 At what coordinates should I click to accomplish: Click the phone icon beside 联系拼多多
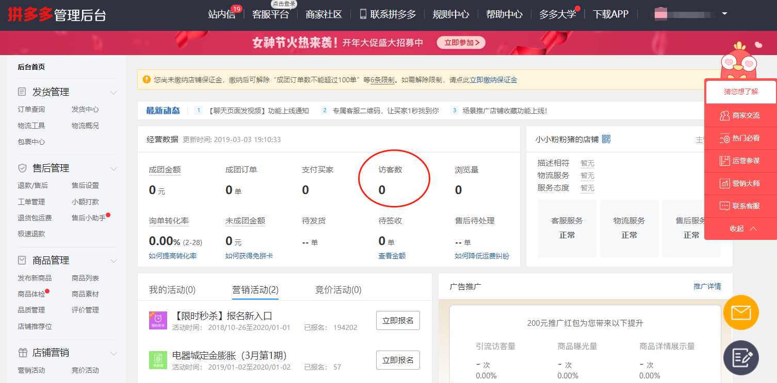coord(363,14)
